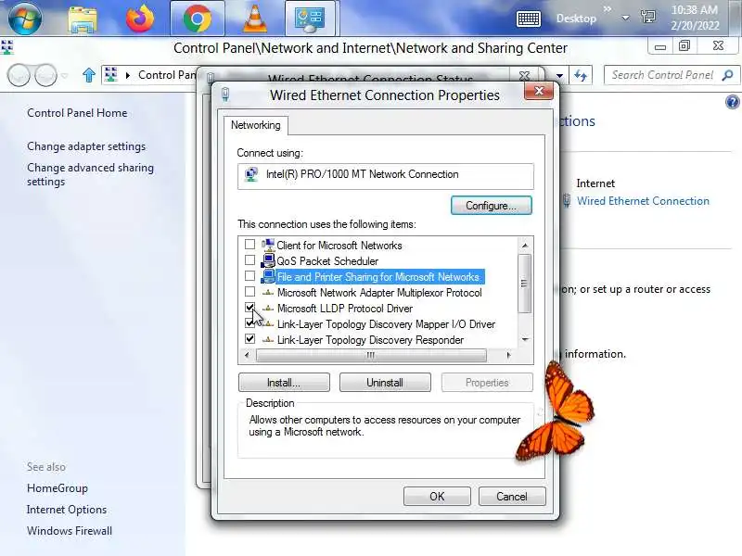742x556 pixels.
Task: Click the network tray icon
Action: point(647,17)
